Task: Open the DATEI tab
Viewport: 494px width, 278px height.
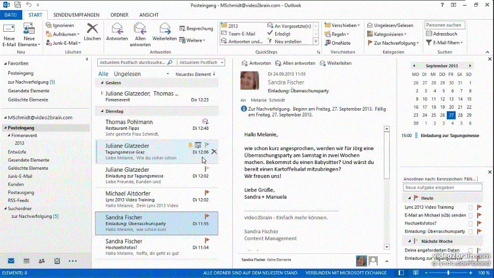Action: point(11,15)
